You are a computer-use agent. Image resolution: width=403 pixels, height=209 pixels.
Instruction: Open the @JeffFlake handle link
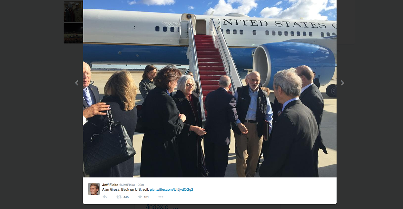tap(127, 185)
